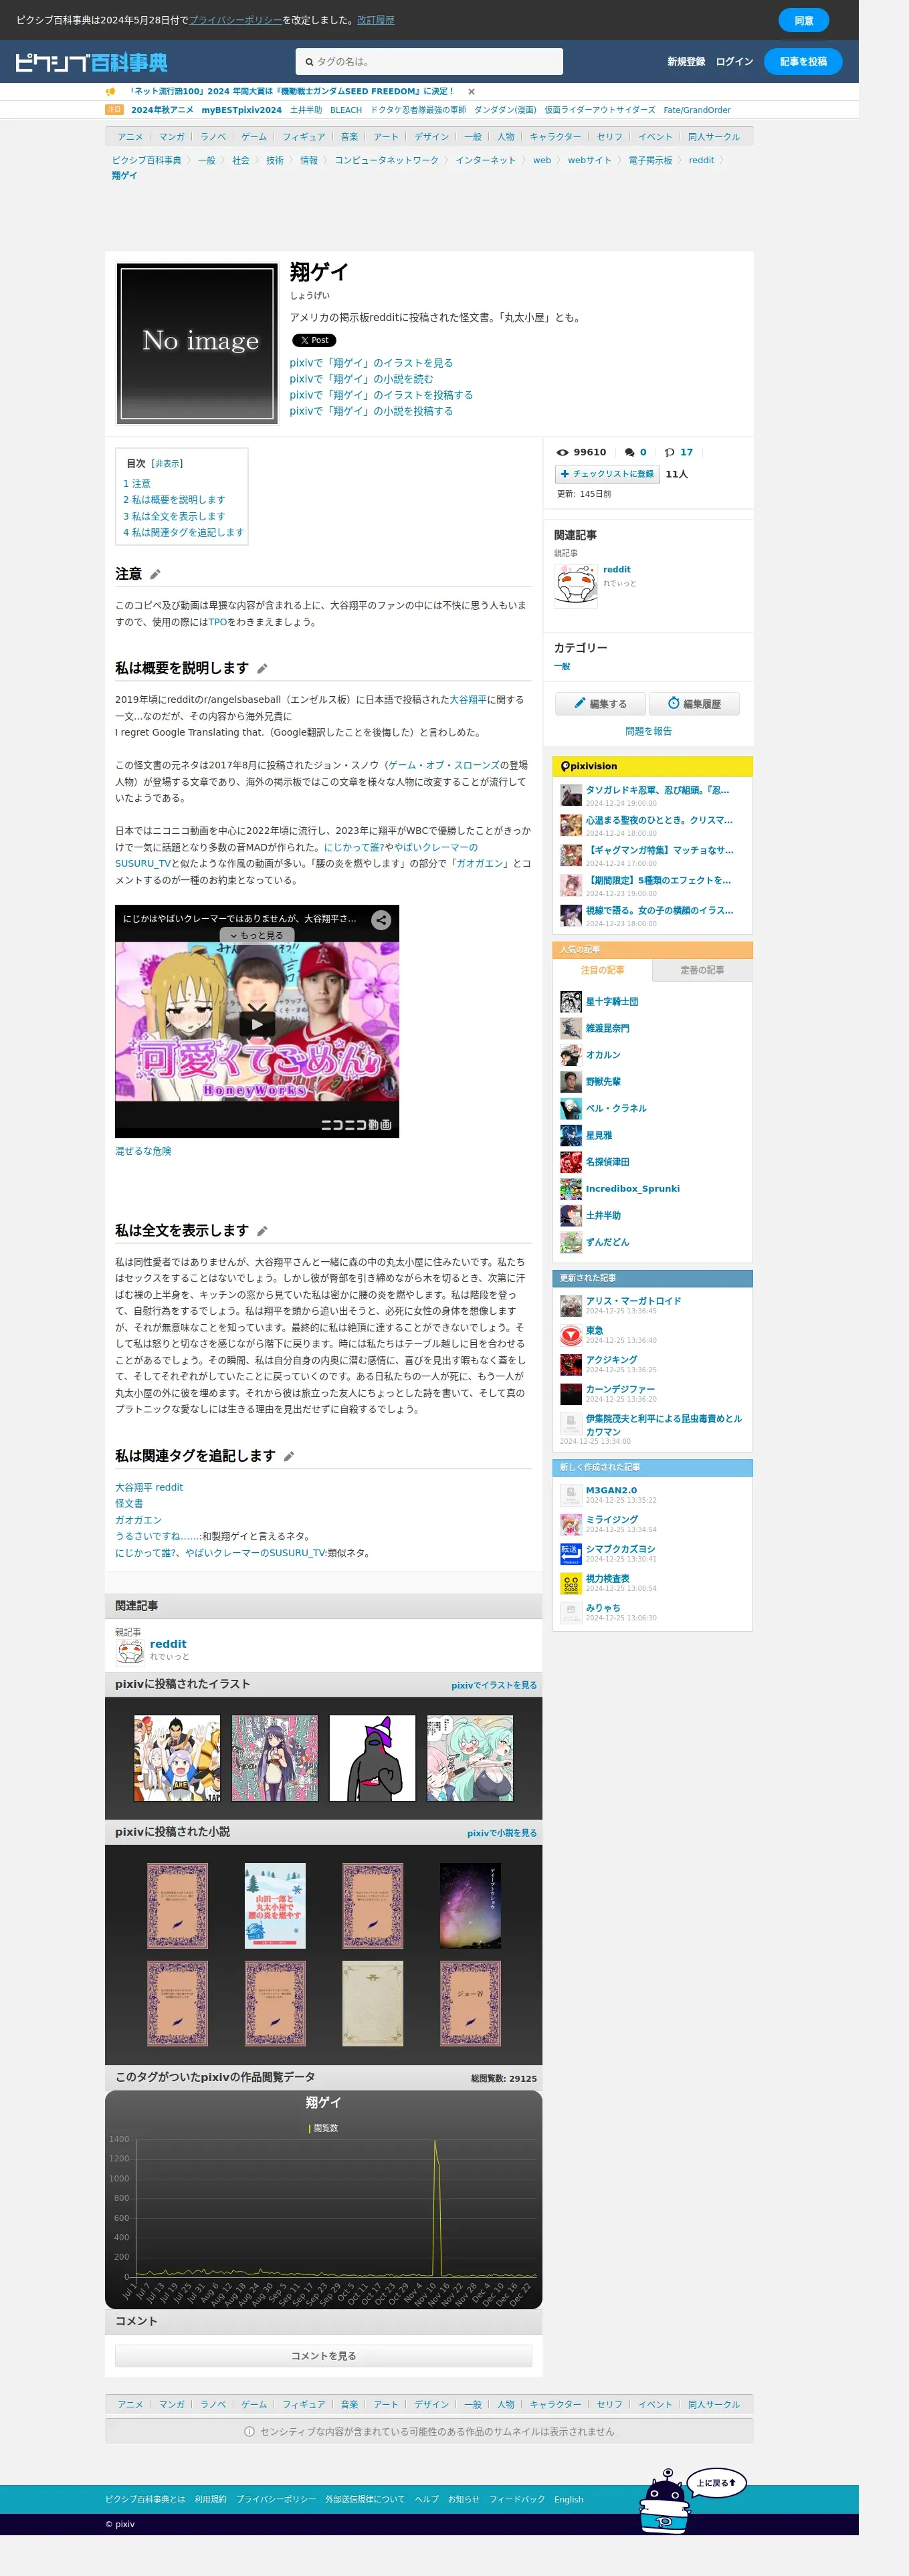Screen dimensions: 909x2576
Task: Focus the タグの名は search field
Action: point(429,62)
